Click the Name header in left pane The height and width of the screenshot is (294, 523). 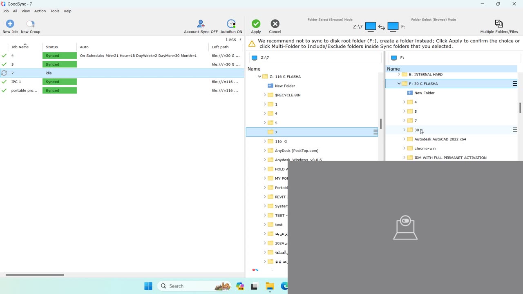(254, 69)
